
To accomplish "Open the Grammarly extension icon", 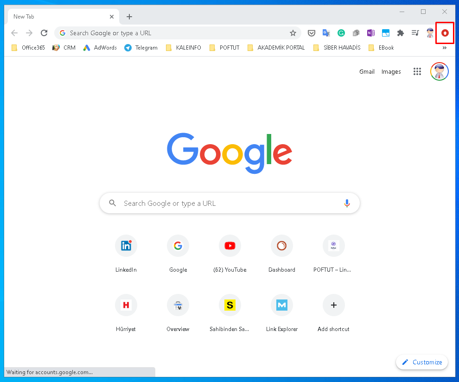I will coord(341,33).
